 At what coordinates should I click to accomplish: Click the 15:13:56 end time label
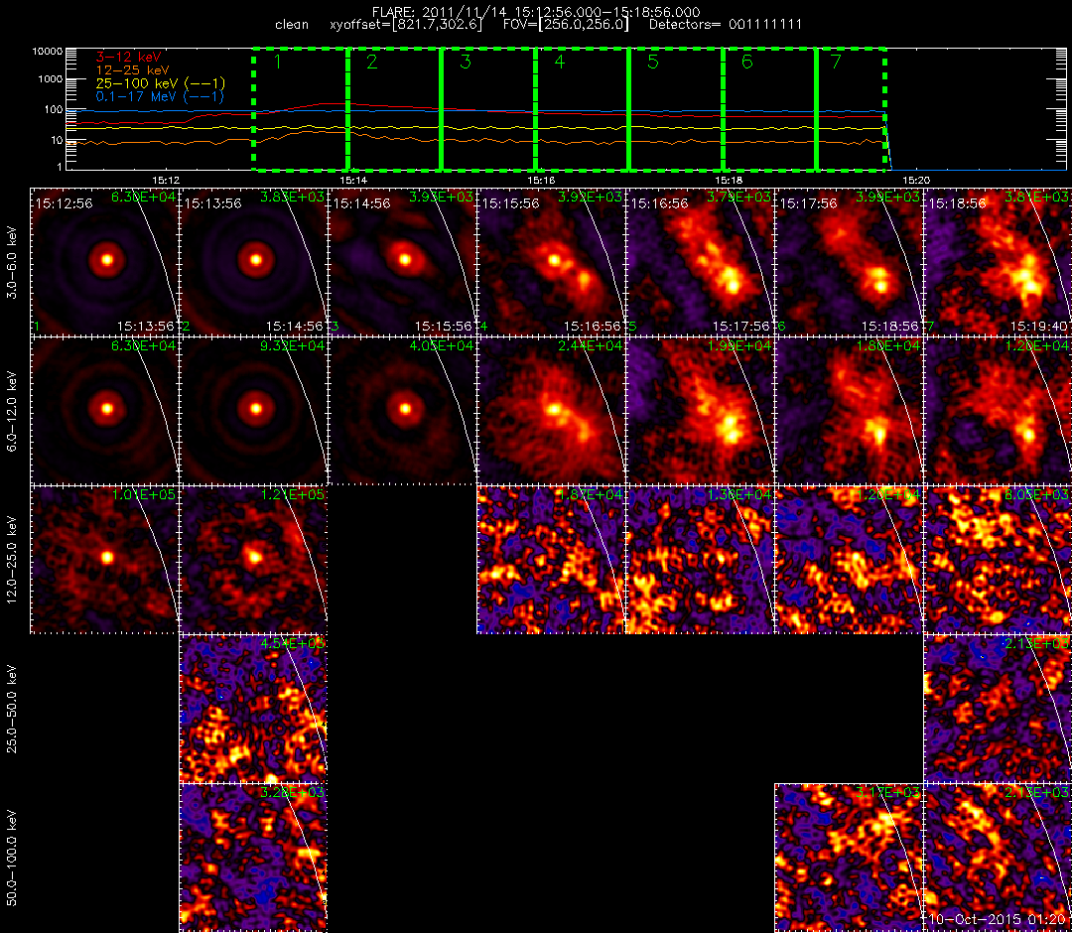146,327
